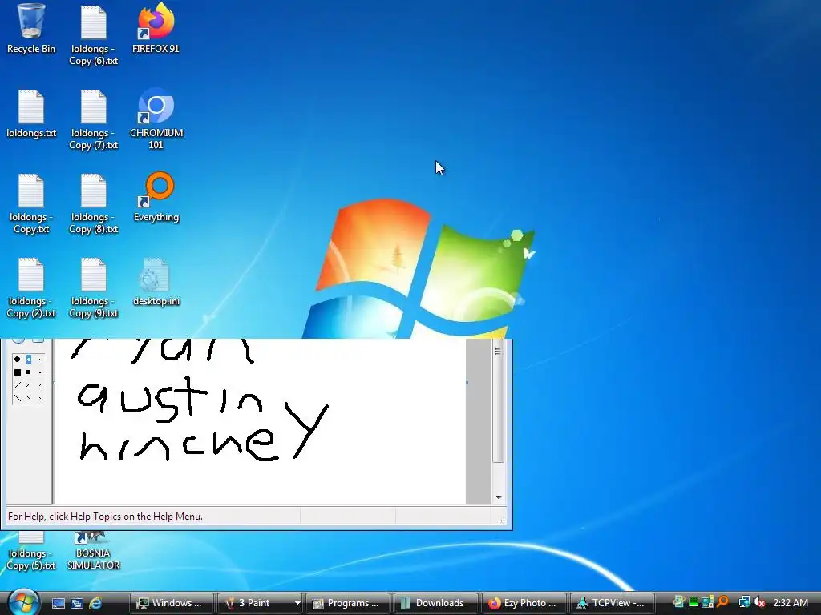Screen dimensions: 821x615
Task: Choose the medium square brush shape in Paint
Action: [x=29, y=372]
